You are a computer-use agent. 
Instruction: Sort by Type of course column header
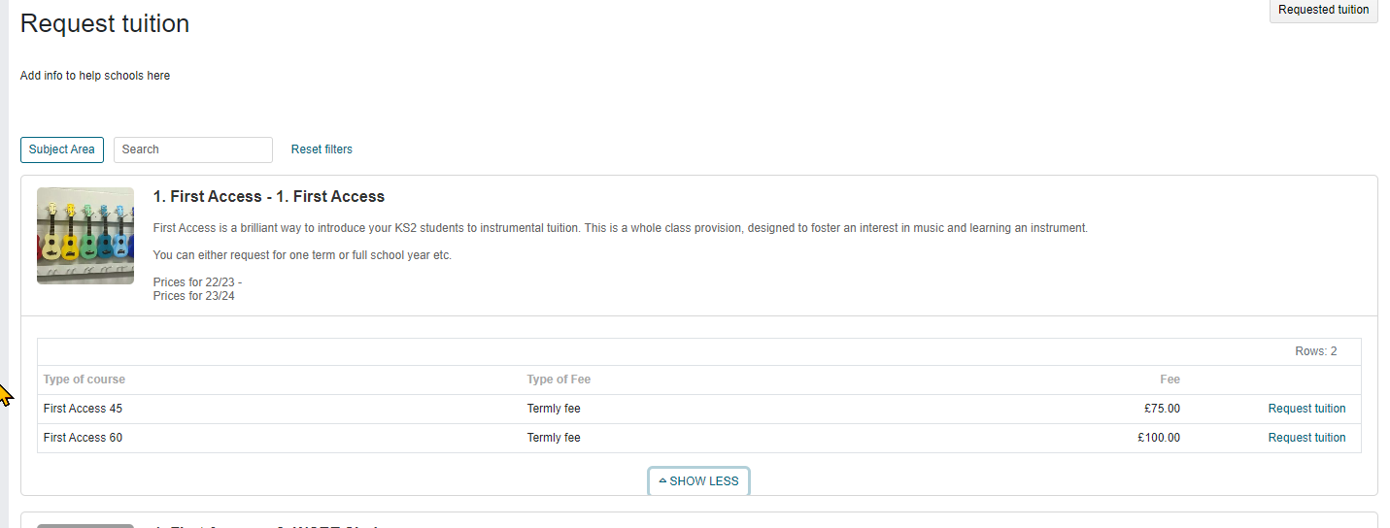tap(85, 379)
